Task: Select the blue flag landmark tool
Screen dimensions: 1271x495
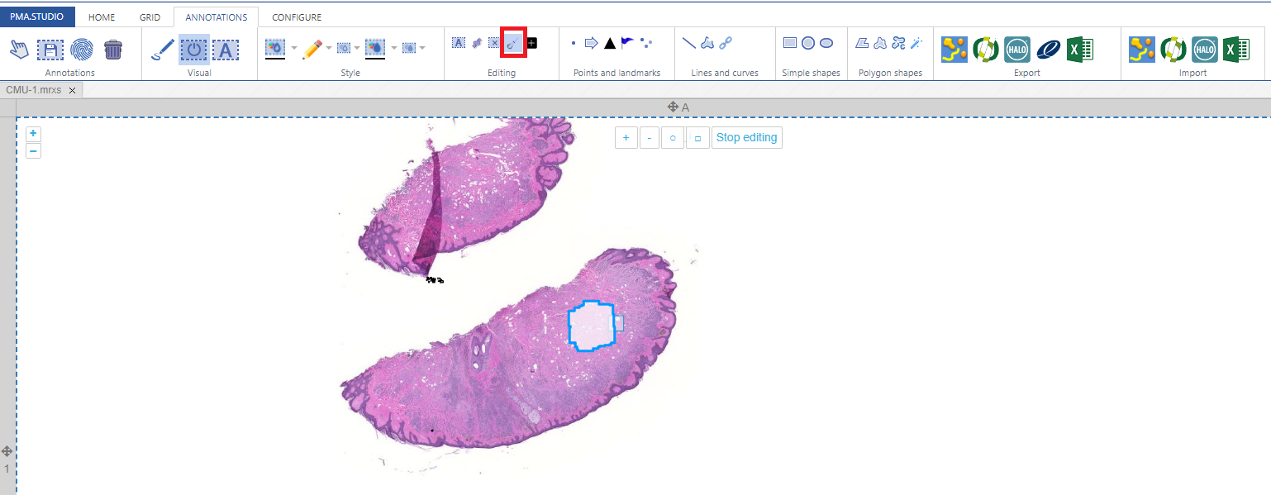Action: 628,43
